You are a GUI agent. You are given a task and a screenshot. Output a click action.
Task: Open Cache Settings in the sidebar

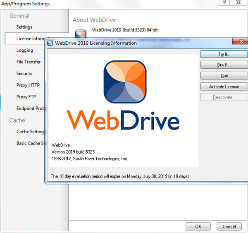click(x=30, y=132)
